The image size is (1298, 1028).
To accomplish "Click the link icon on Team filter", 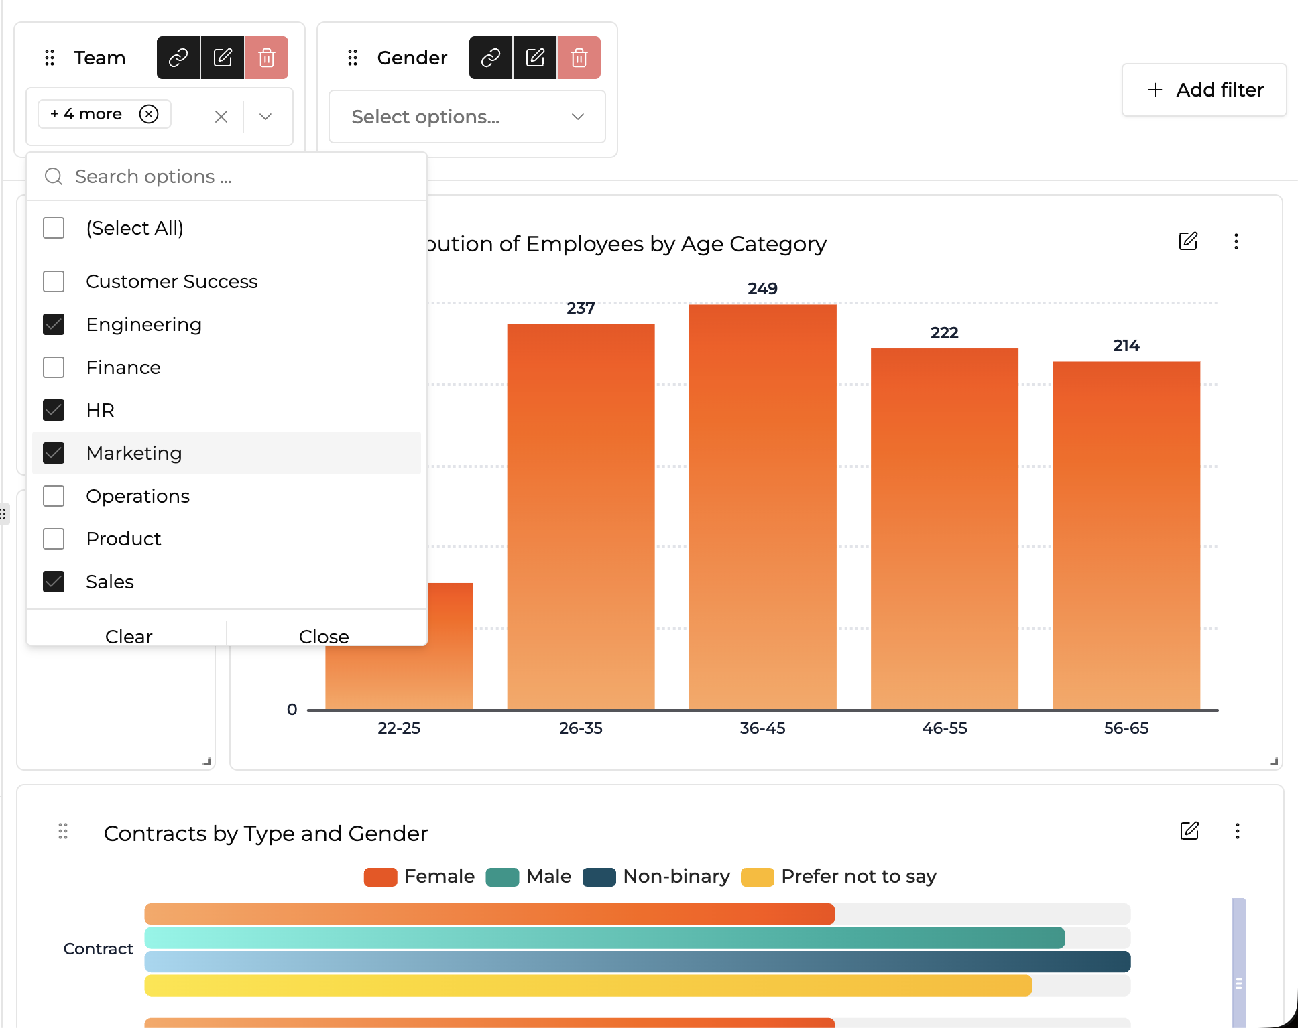I will point(178,58).
